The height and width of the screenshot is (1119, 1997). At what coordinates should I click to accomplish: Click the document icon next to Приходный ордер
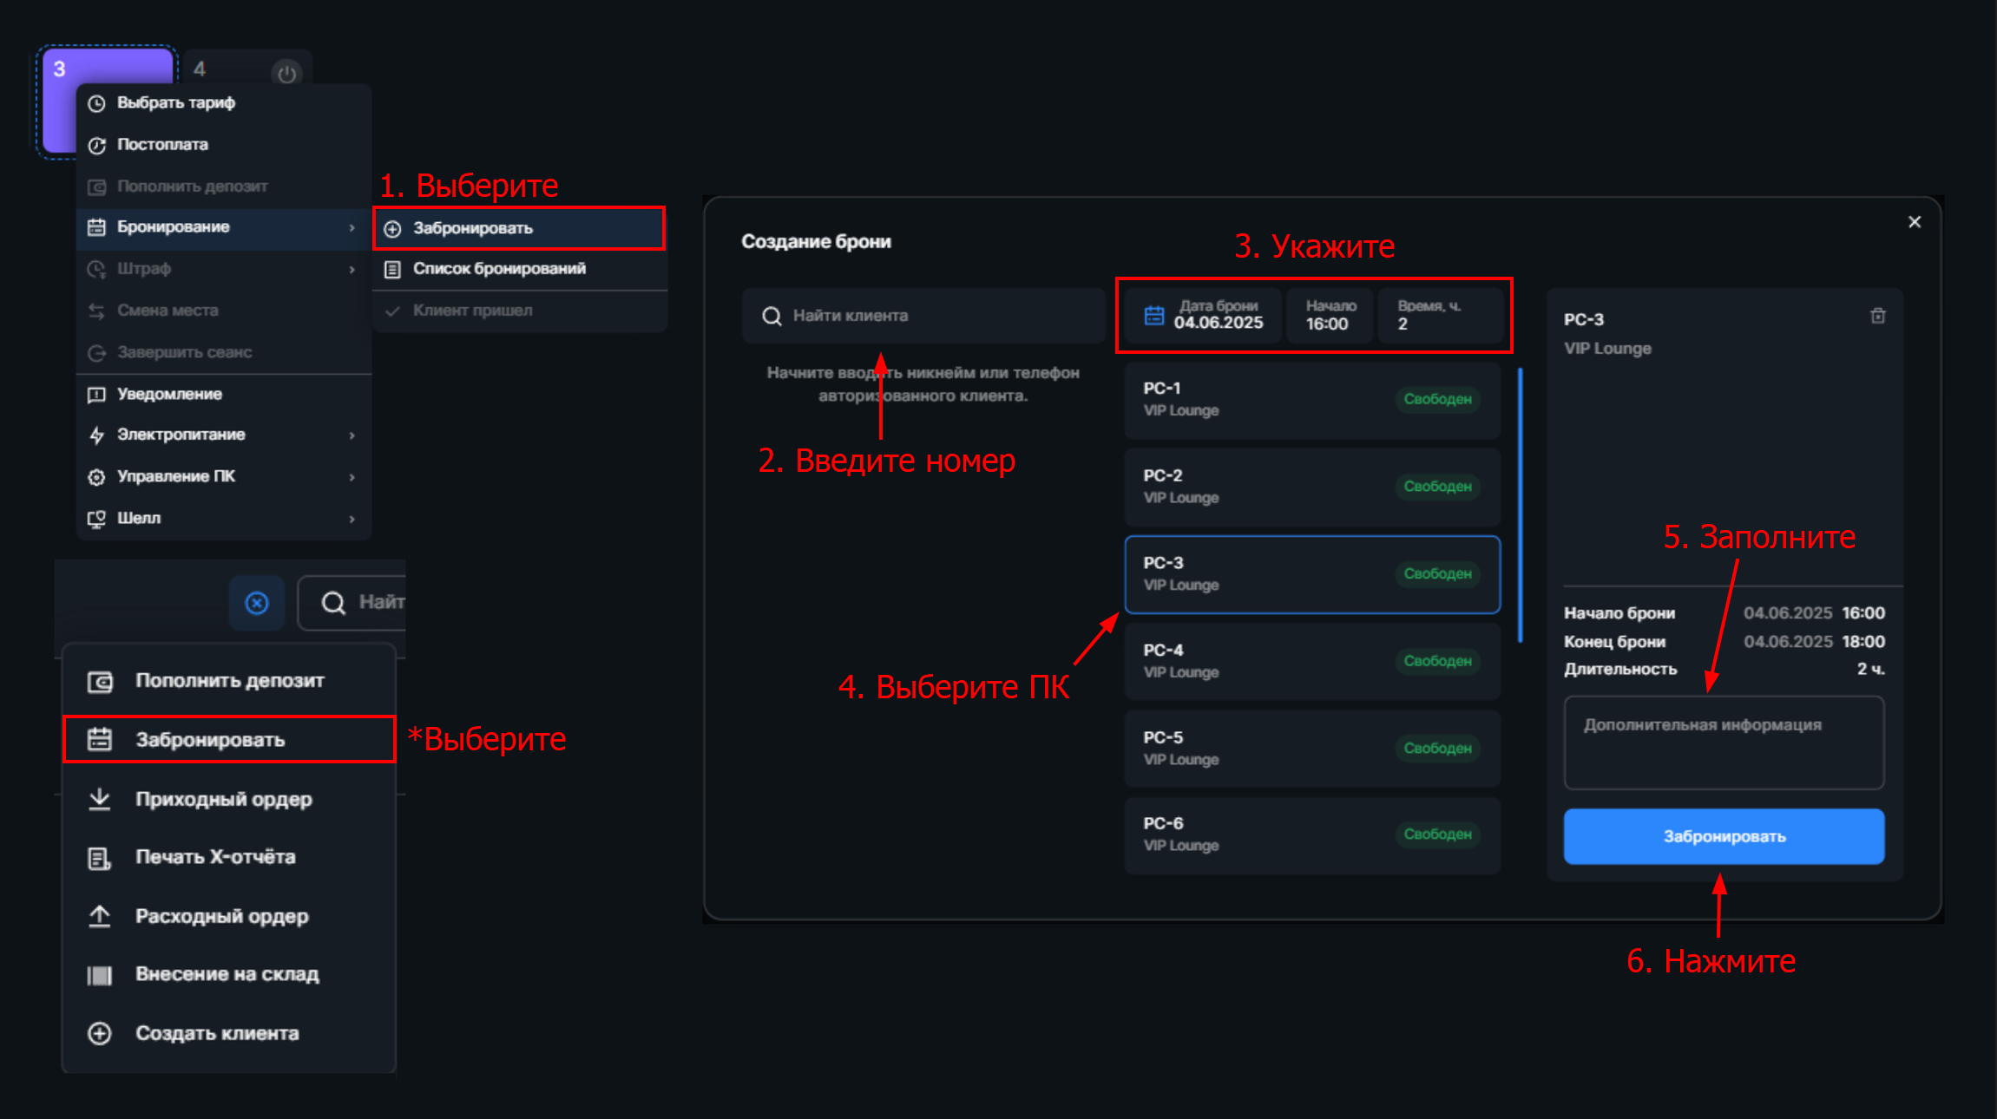[100, 799]
